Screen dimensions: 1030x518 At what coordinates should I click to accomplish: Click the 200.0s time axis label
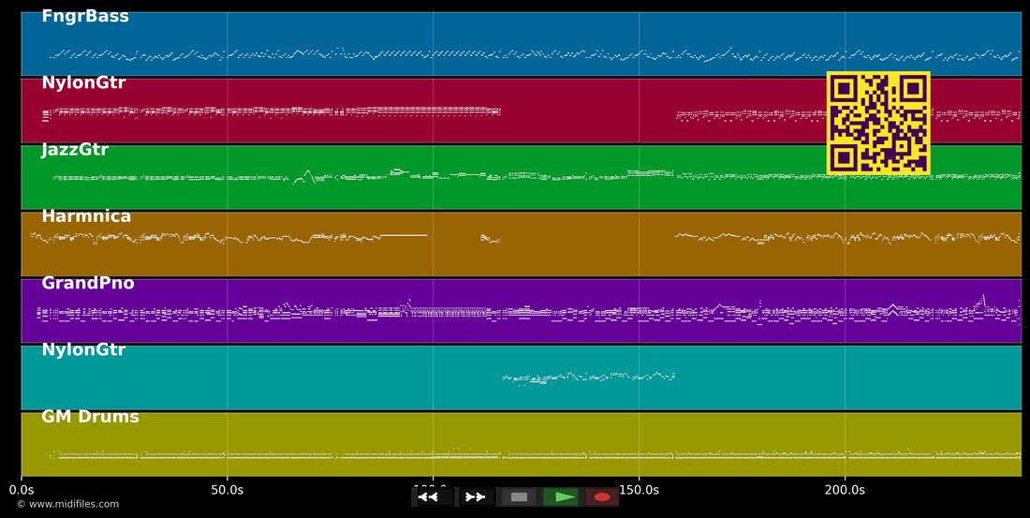pos(845,490)
